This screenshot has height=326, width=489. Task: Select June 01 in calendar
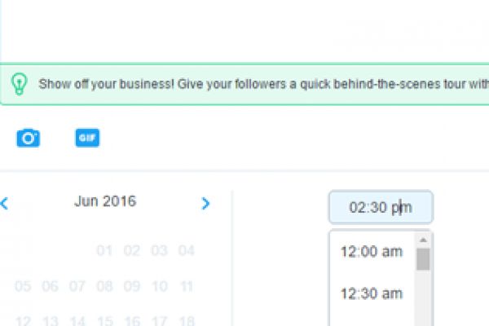[104, 250]
